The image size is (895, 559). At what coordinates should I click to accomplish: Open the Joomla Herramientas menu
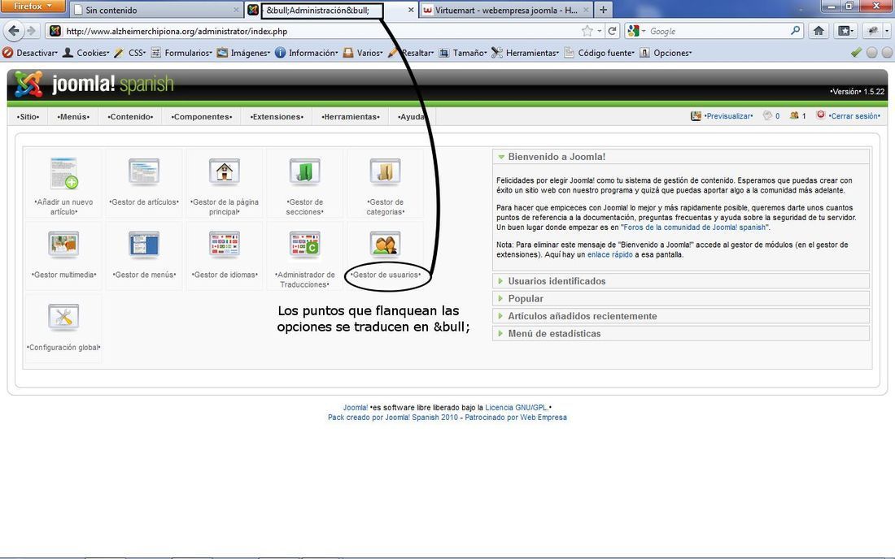tap(351, 117)
